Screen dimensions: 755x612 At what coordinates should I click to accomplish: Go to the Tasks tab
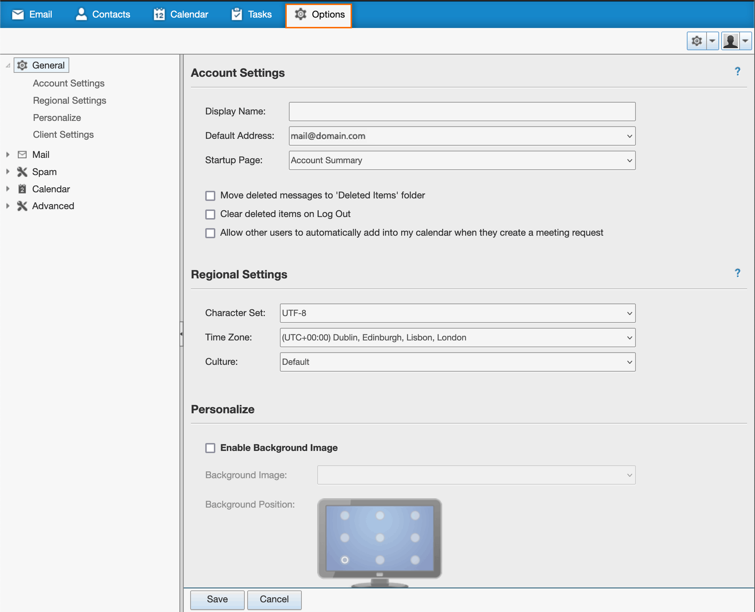pos(251,14)
